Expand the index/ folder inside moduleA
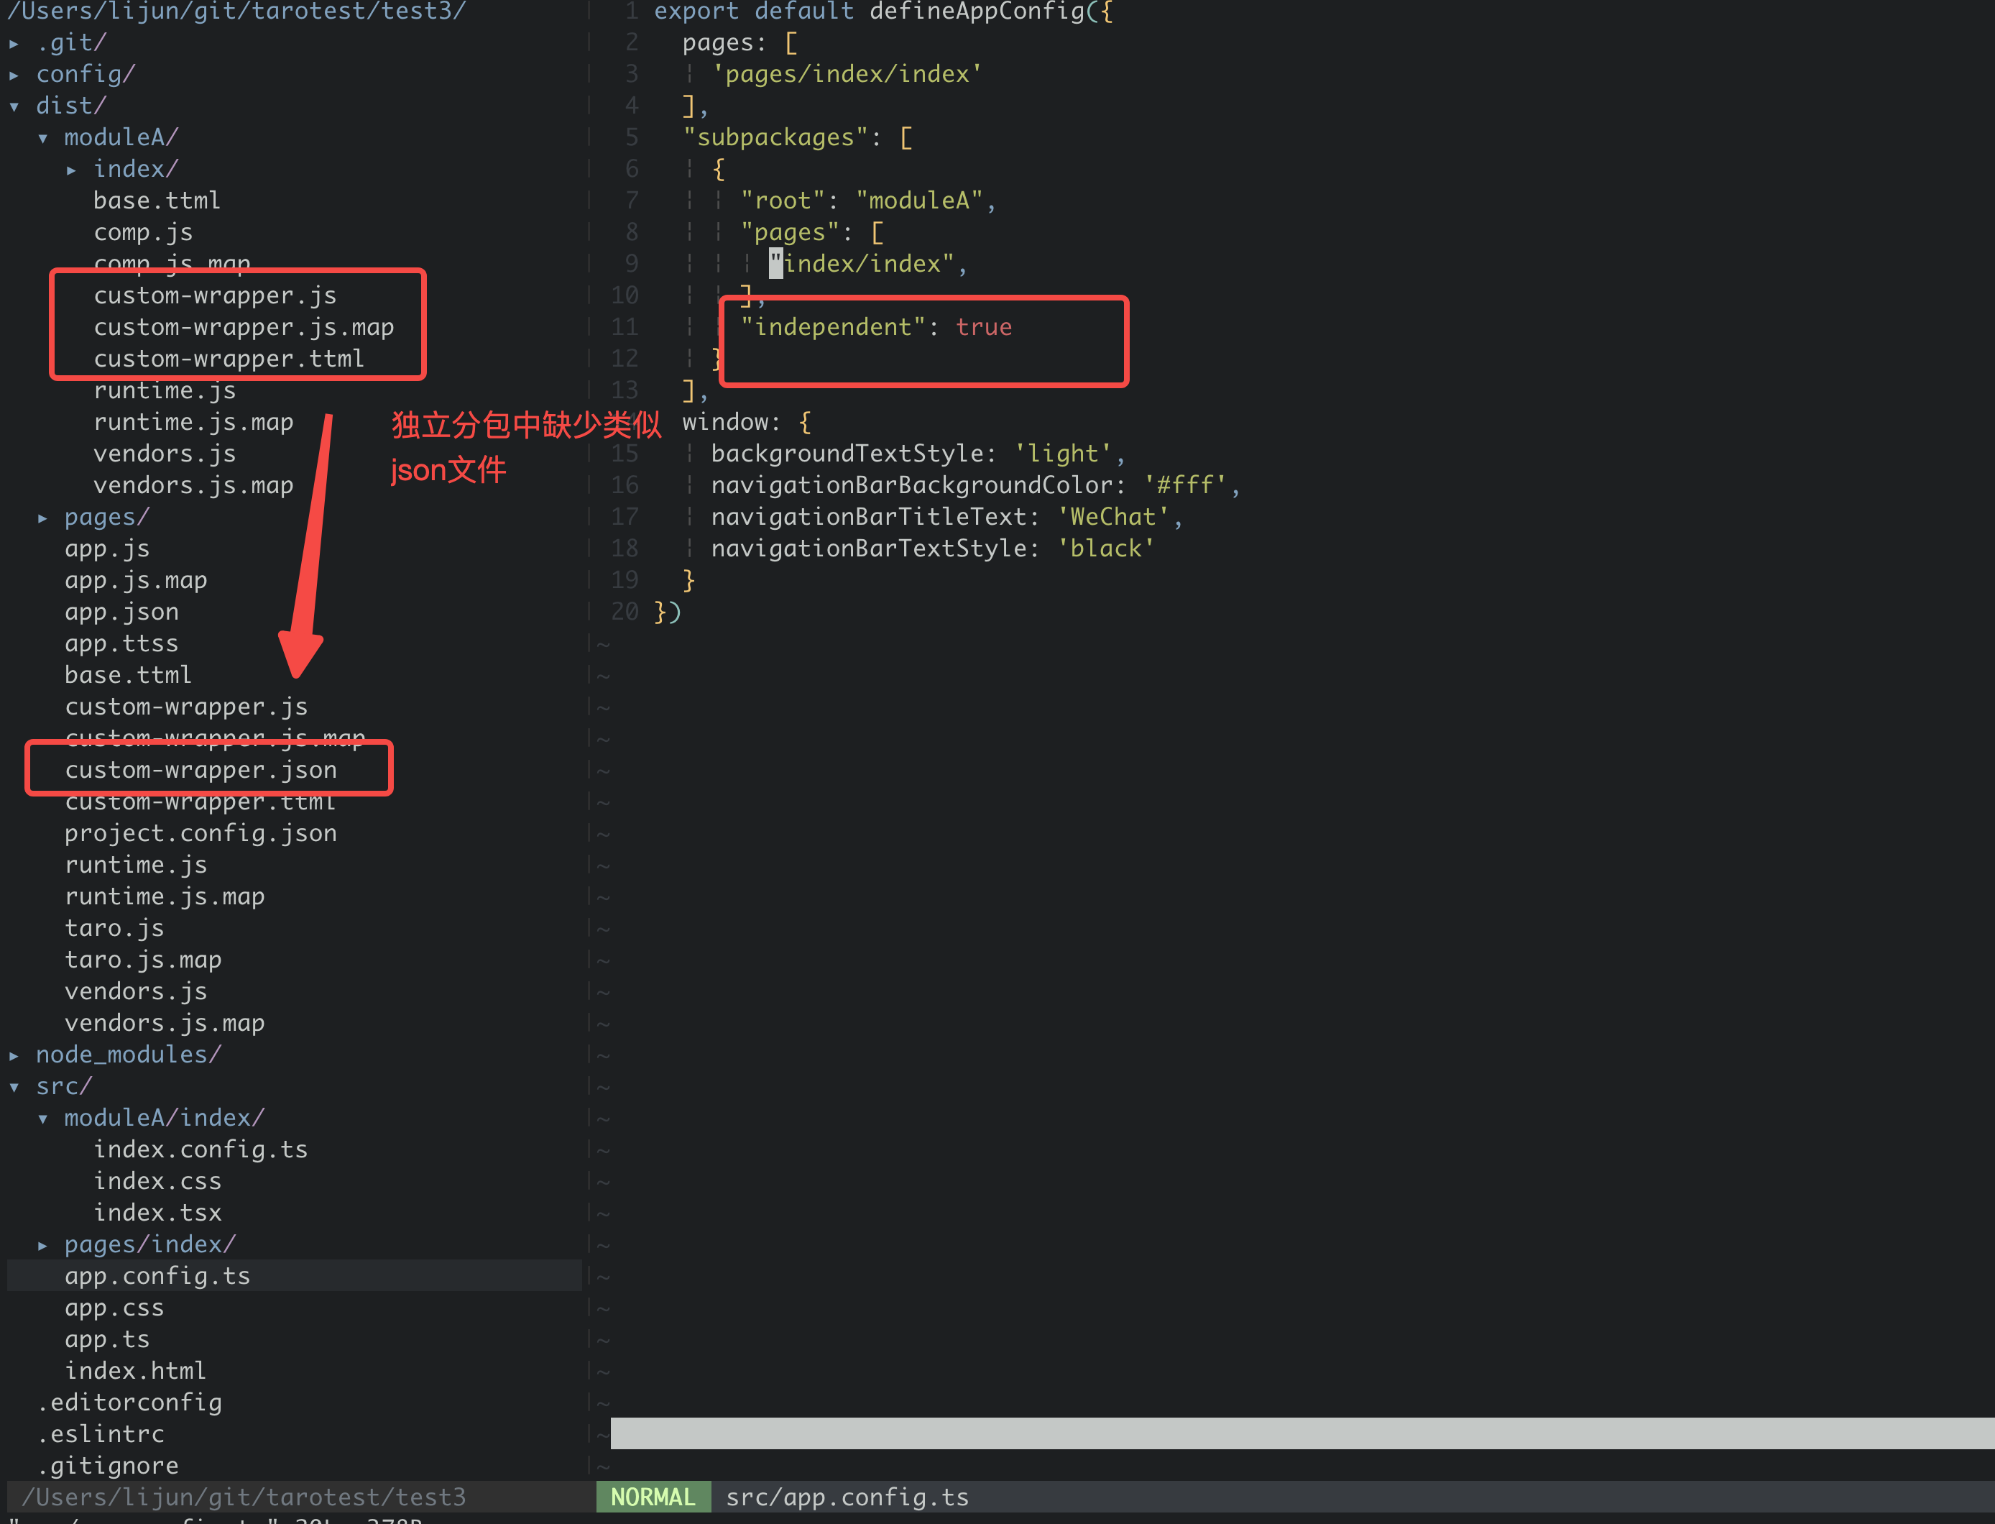Screen dimensions: 1995x1524 pyautogui.click(x=135, y=169)
